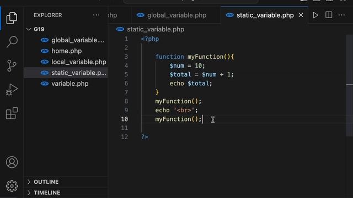Open editor more actions ellipsis
Viewport: 353px width, 198px height.
[341, 15]
